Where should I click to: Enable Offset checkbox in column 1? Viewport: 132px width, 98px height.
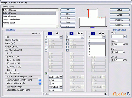(46, 47)
